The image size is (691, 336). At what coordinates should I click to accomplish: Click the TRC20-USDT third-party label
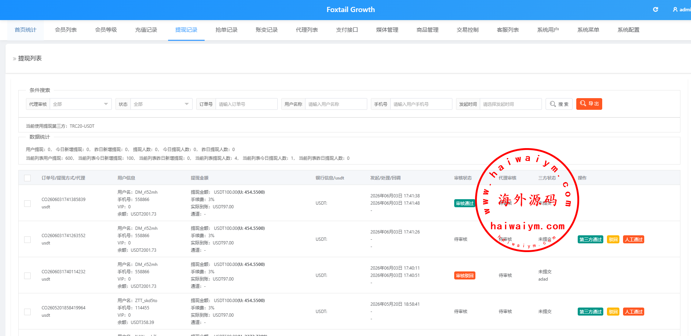click(x=82, y=126)
